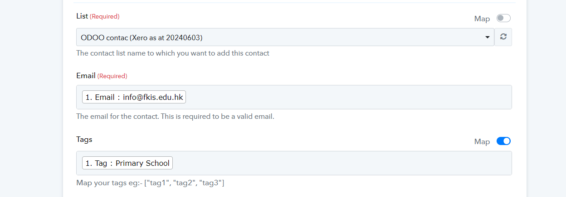Click the List field label

[82, 16]
